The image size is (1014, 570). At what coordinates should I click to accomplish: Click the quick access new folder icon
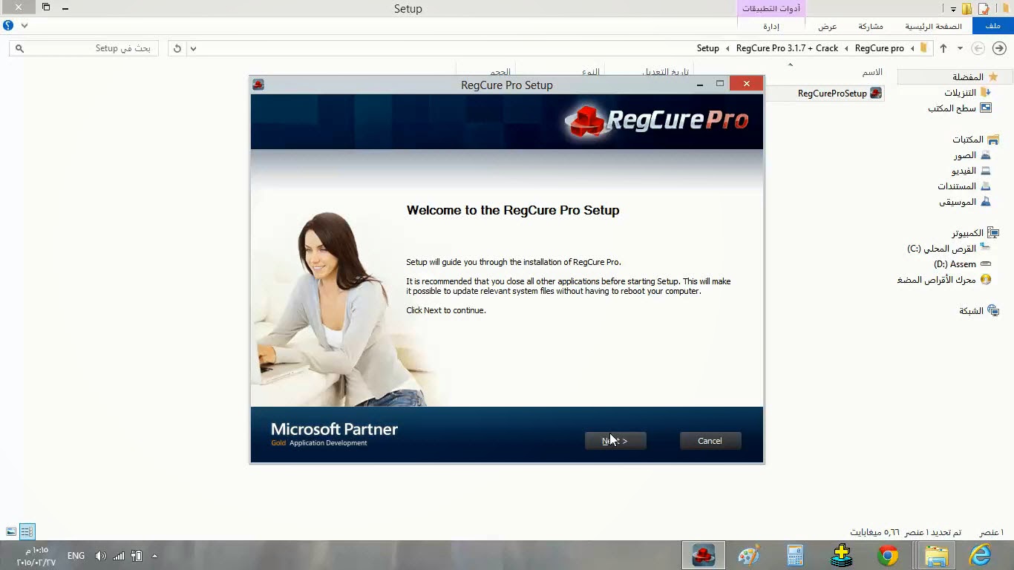966,9
